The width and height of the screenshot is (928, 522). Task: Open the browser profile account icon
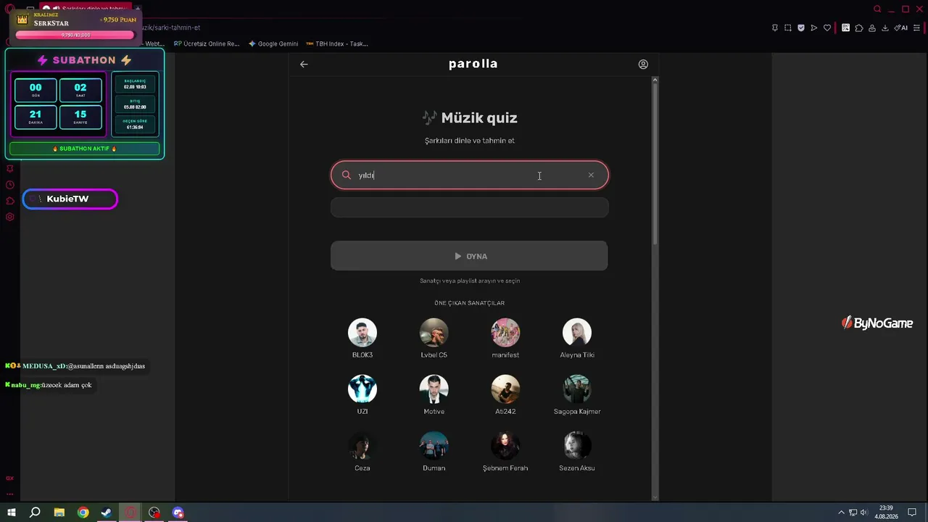pos(872,28)
